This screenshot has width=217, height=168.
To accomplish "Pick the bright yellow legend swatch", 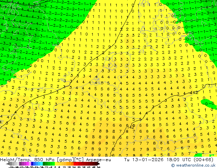I will [56, 164].
